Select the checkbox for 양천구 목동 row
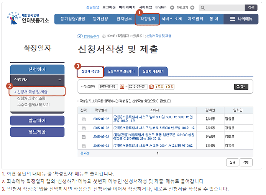This screenshot has height=195, width=266. point(84,136)
